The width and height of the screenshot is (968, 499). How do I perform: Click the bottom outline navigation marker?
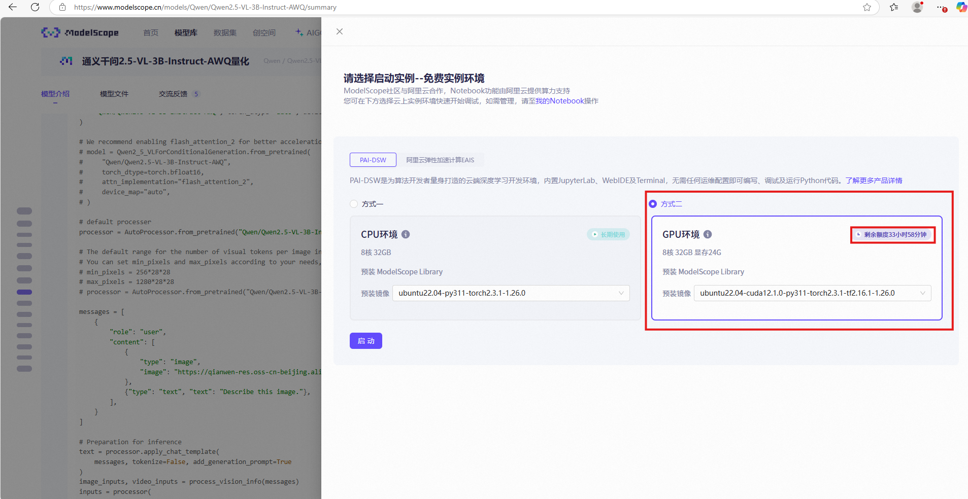coord(24,369)
